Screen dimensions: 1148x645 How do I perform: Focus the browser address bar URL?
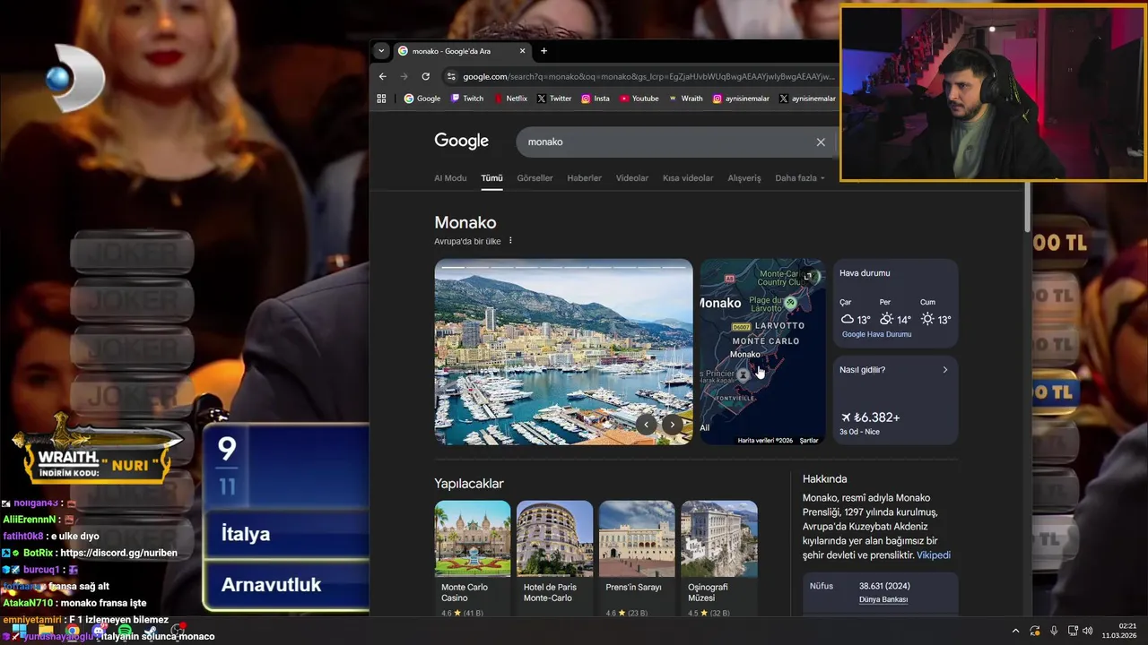tap(648, 77)
